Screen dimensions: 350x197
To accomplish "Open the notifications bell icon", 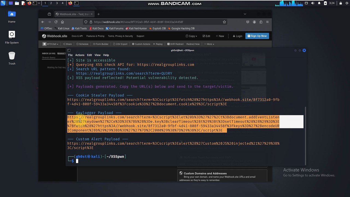I will coord(319,3).
